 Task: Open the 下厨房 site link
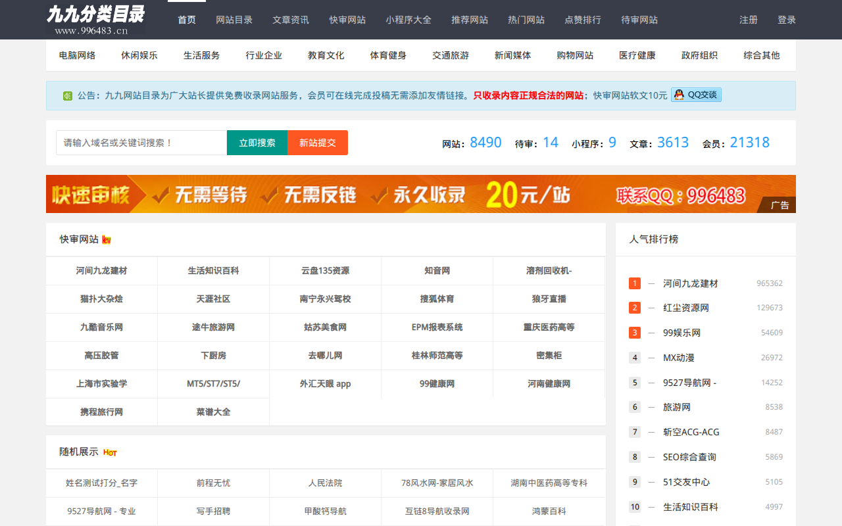[x=213, y=356]
